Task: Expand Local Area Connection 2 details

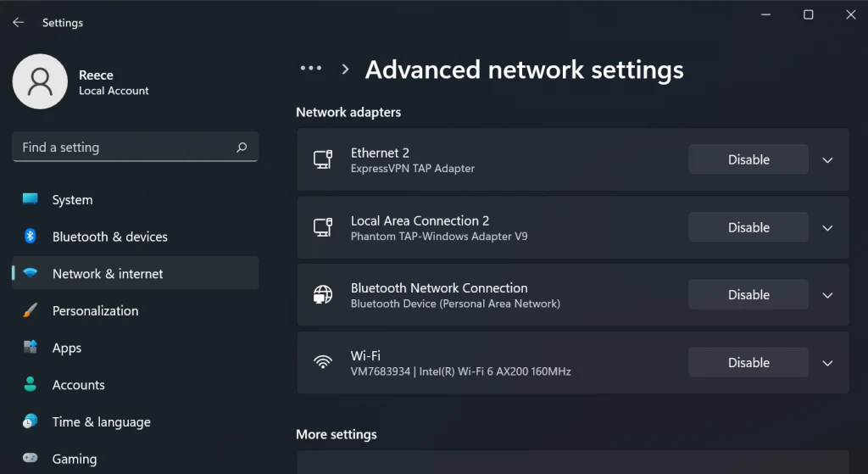Action: pyautogui.click(x=828, y=227)
